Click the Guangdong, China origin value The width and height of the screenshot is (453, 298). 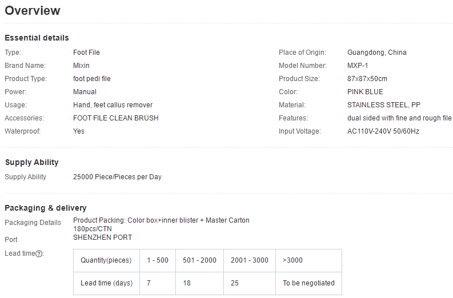pyautogui.click(x=376, y=53)
